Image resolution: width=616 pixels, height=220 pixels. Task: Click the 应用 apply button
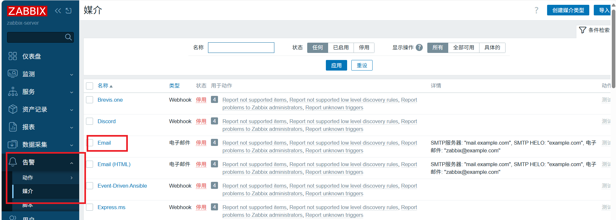point(336,65)
